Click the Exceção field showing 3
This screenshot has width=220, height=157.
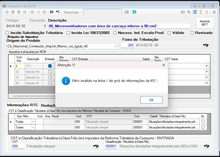pos(38,26)
